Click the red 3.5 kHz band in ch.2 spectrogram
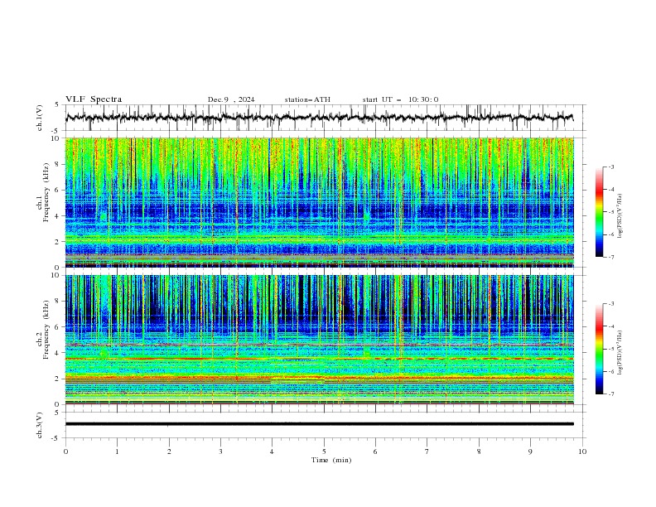 [x=320, y=359]
